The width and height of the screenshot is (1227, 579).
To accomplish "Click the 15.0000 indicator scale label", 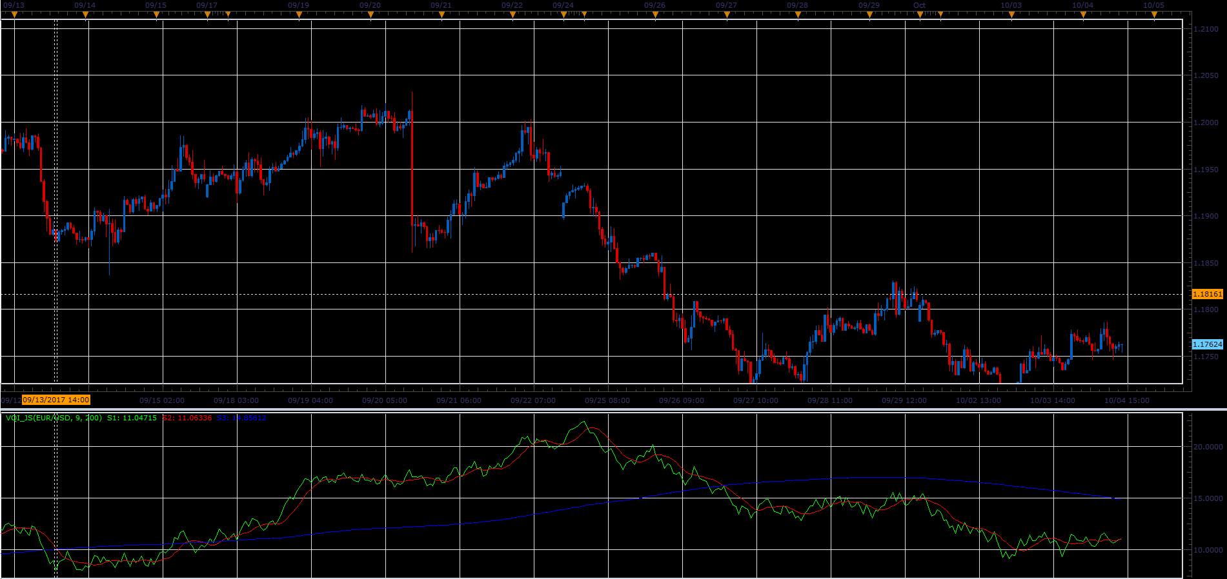I will pos(1208,498).
